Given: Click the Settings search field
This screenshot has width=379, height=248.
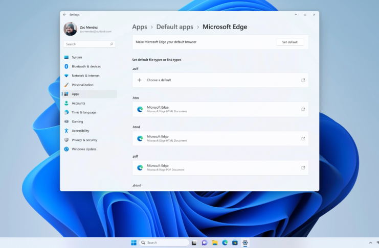Looking at the screenshot, I should pyautogui.click(x=89, y=44).
